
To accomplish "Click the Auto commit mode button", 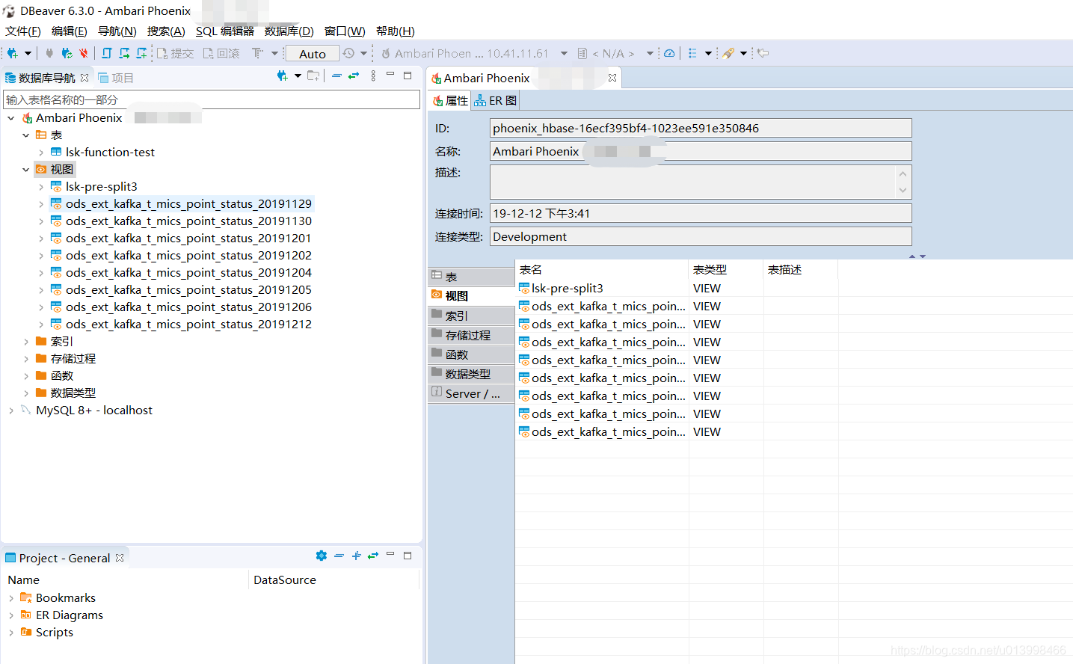I will pos(313,54).
